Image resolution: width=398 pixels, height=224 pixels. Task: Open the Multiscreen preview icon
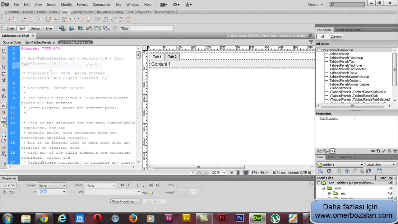(62, 28)
